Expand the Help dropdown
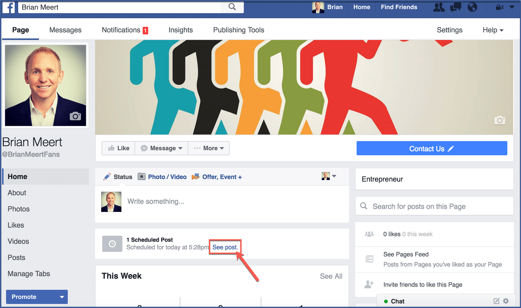 click(x=493, y=30)
